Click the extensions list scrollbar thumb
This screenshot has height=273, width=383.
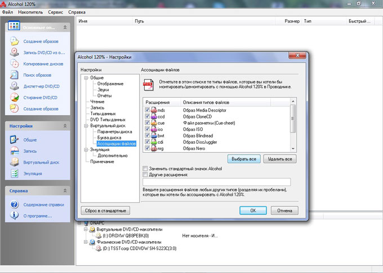click(x=293, y=118)
